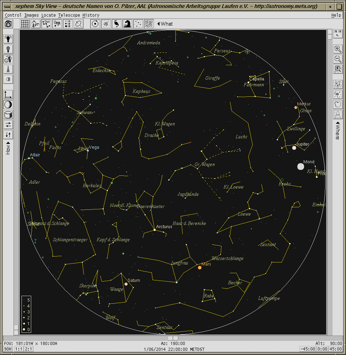Screen dimensions: 346x355
Task: Click the dotted bear face icon
Action: pos(338,85)
